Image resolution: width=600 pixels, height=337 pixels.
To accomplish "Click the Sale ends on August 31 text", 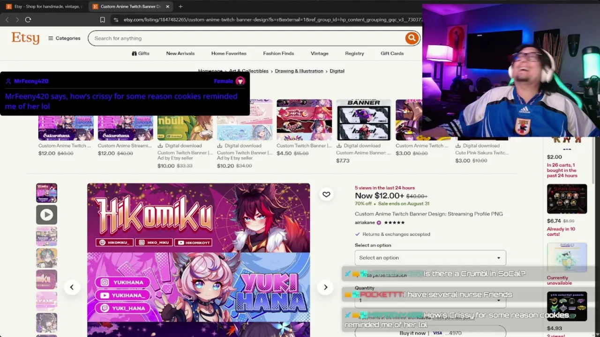I will click(404, 204).
